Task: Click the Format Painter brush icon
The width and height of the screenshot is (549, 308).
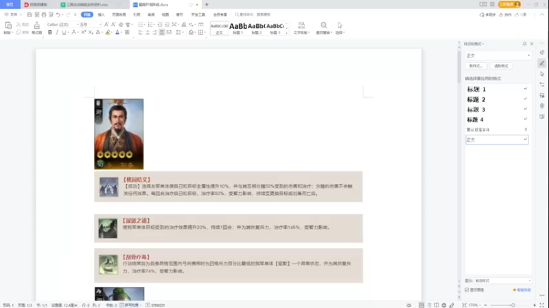Action: coord(37,25)
